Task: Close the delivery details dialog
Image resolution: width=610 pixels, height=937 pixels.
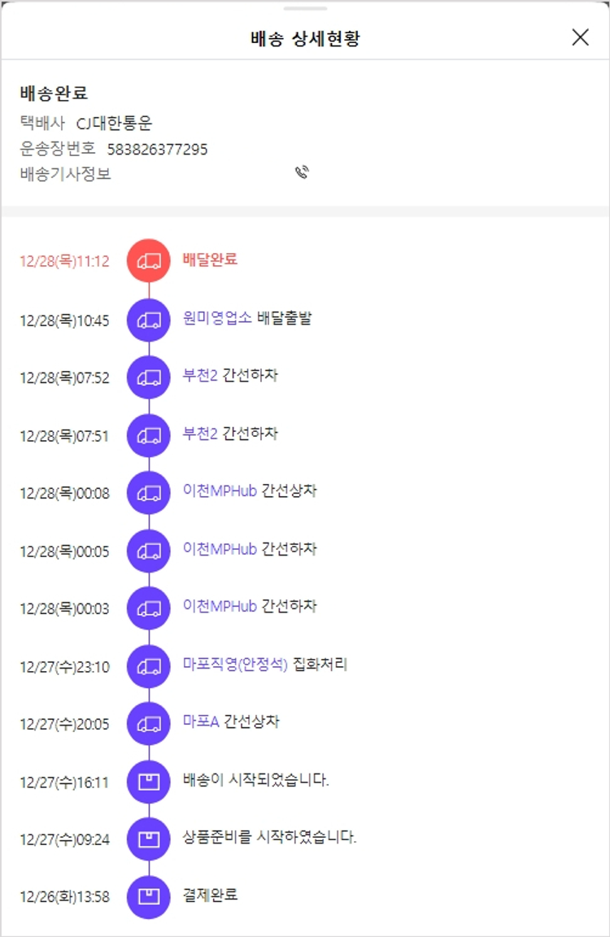Action: coord(580,37)
